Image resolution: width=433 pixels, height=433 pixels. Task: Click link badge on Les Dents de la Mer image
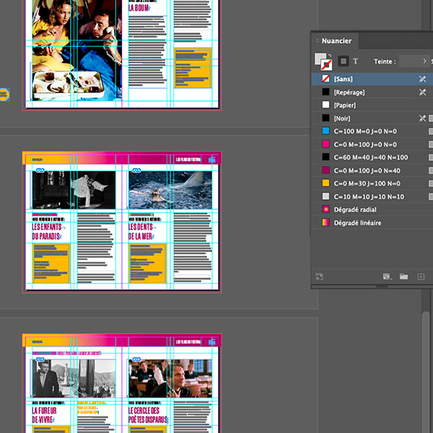click(136, 170)
